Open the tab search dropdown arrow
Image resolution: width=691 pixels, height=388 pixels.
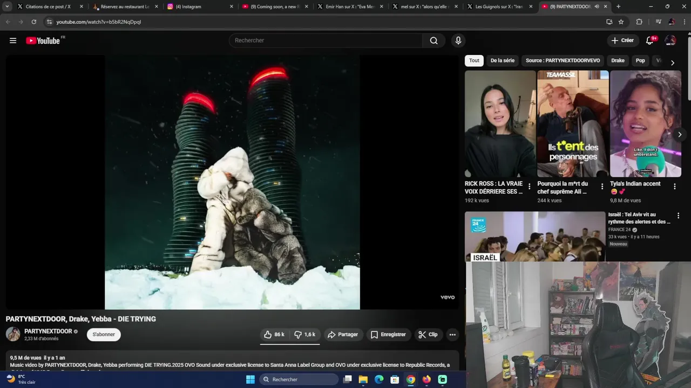pyautogui.click(x=7, y=6)
